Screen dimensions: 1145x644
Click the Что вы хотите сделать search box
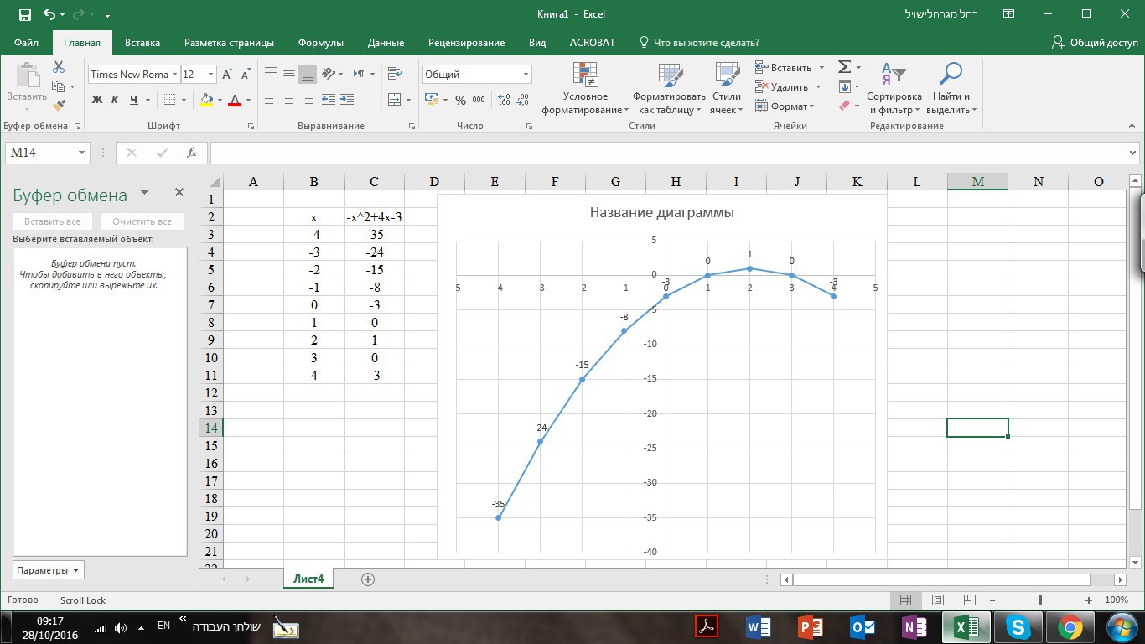tap(699, 43)
